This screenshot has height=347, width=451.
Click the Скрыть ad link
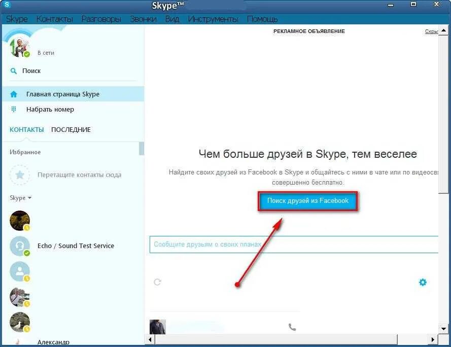[x=431, y=31]
